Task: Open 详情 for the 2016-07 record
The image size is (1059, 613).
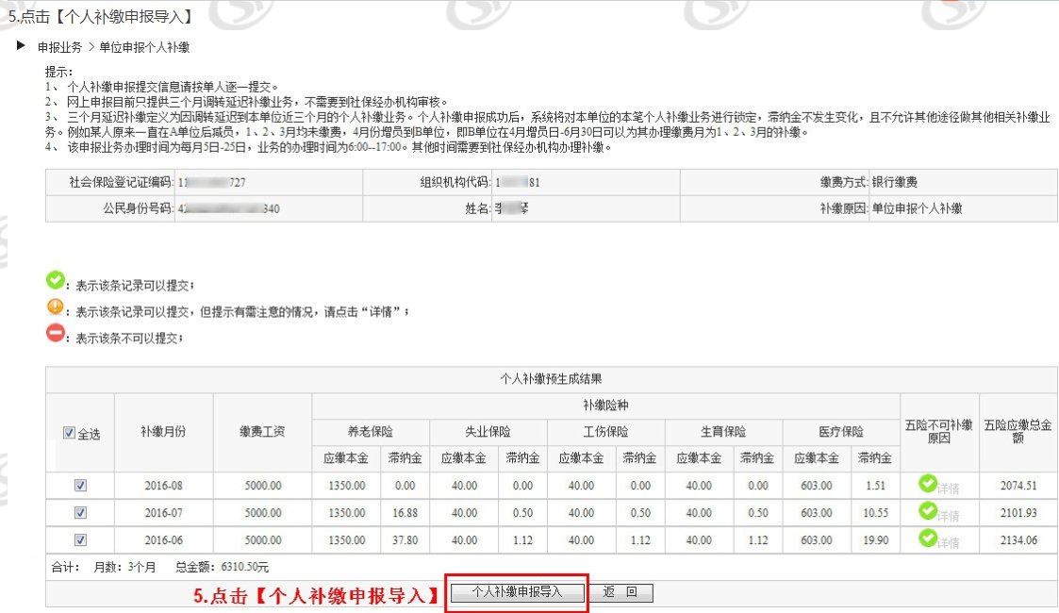Action: coord(949,516)
